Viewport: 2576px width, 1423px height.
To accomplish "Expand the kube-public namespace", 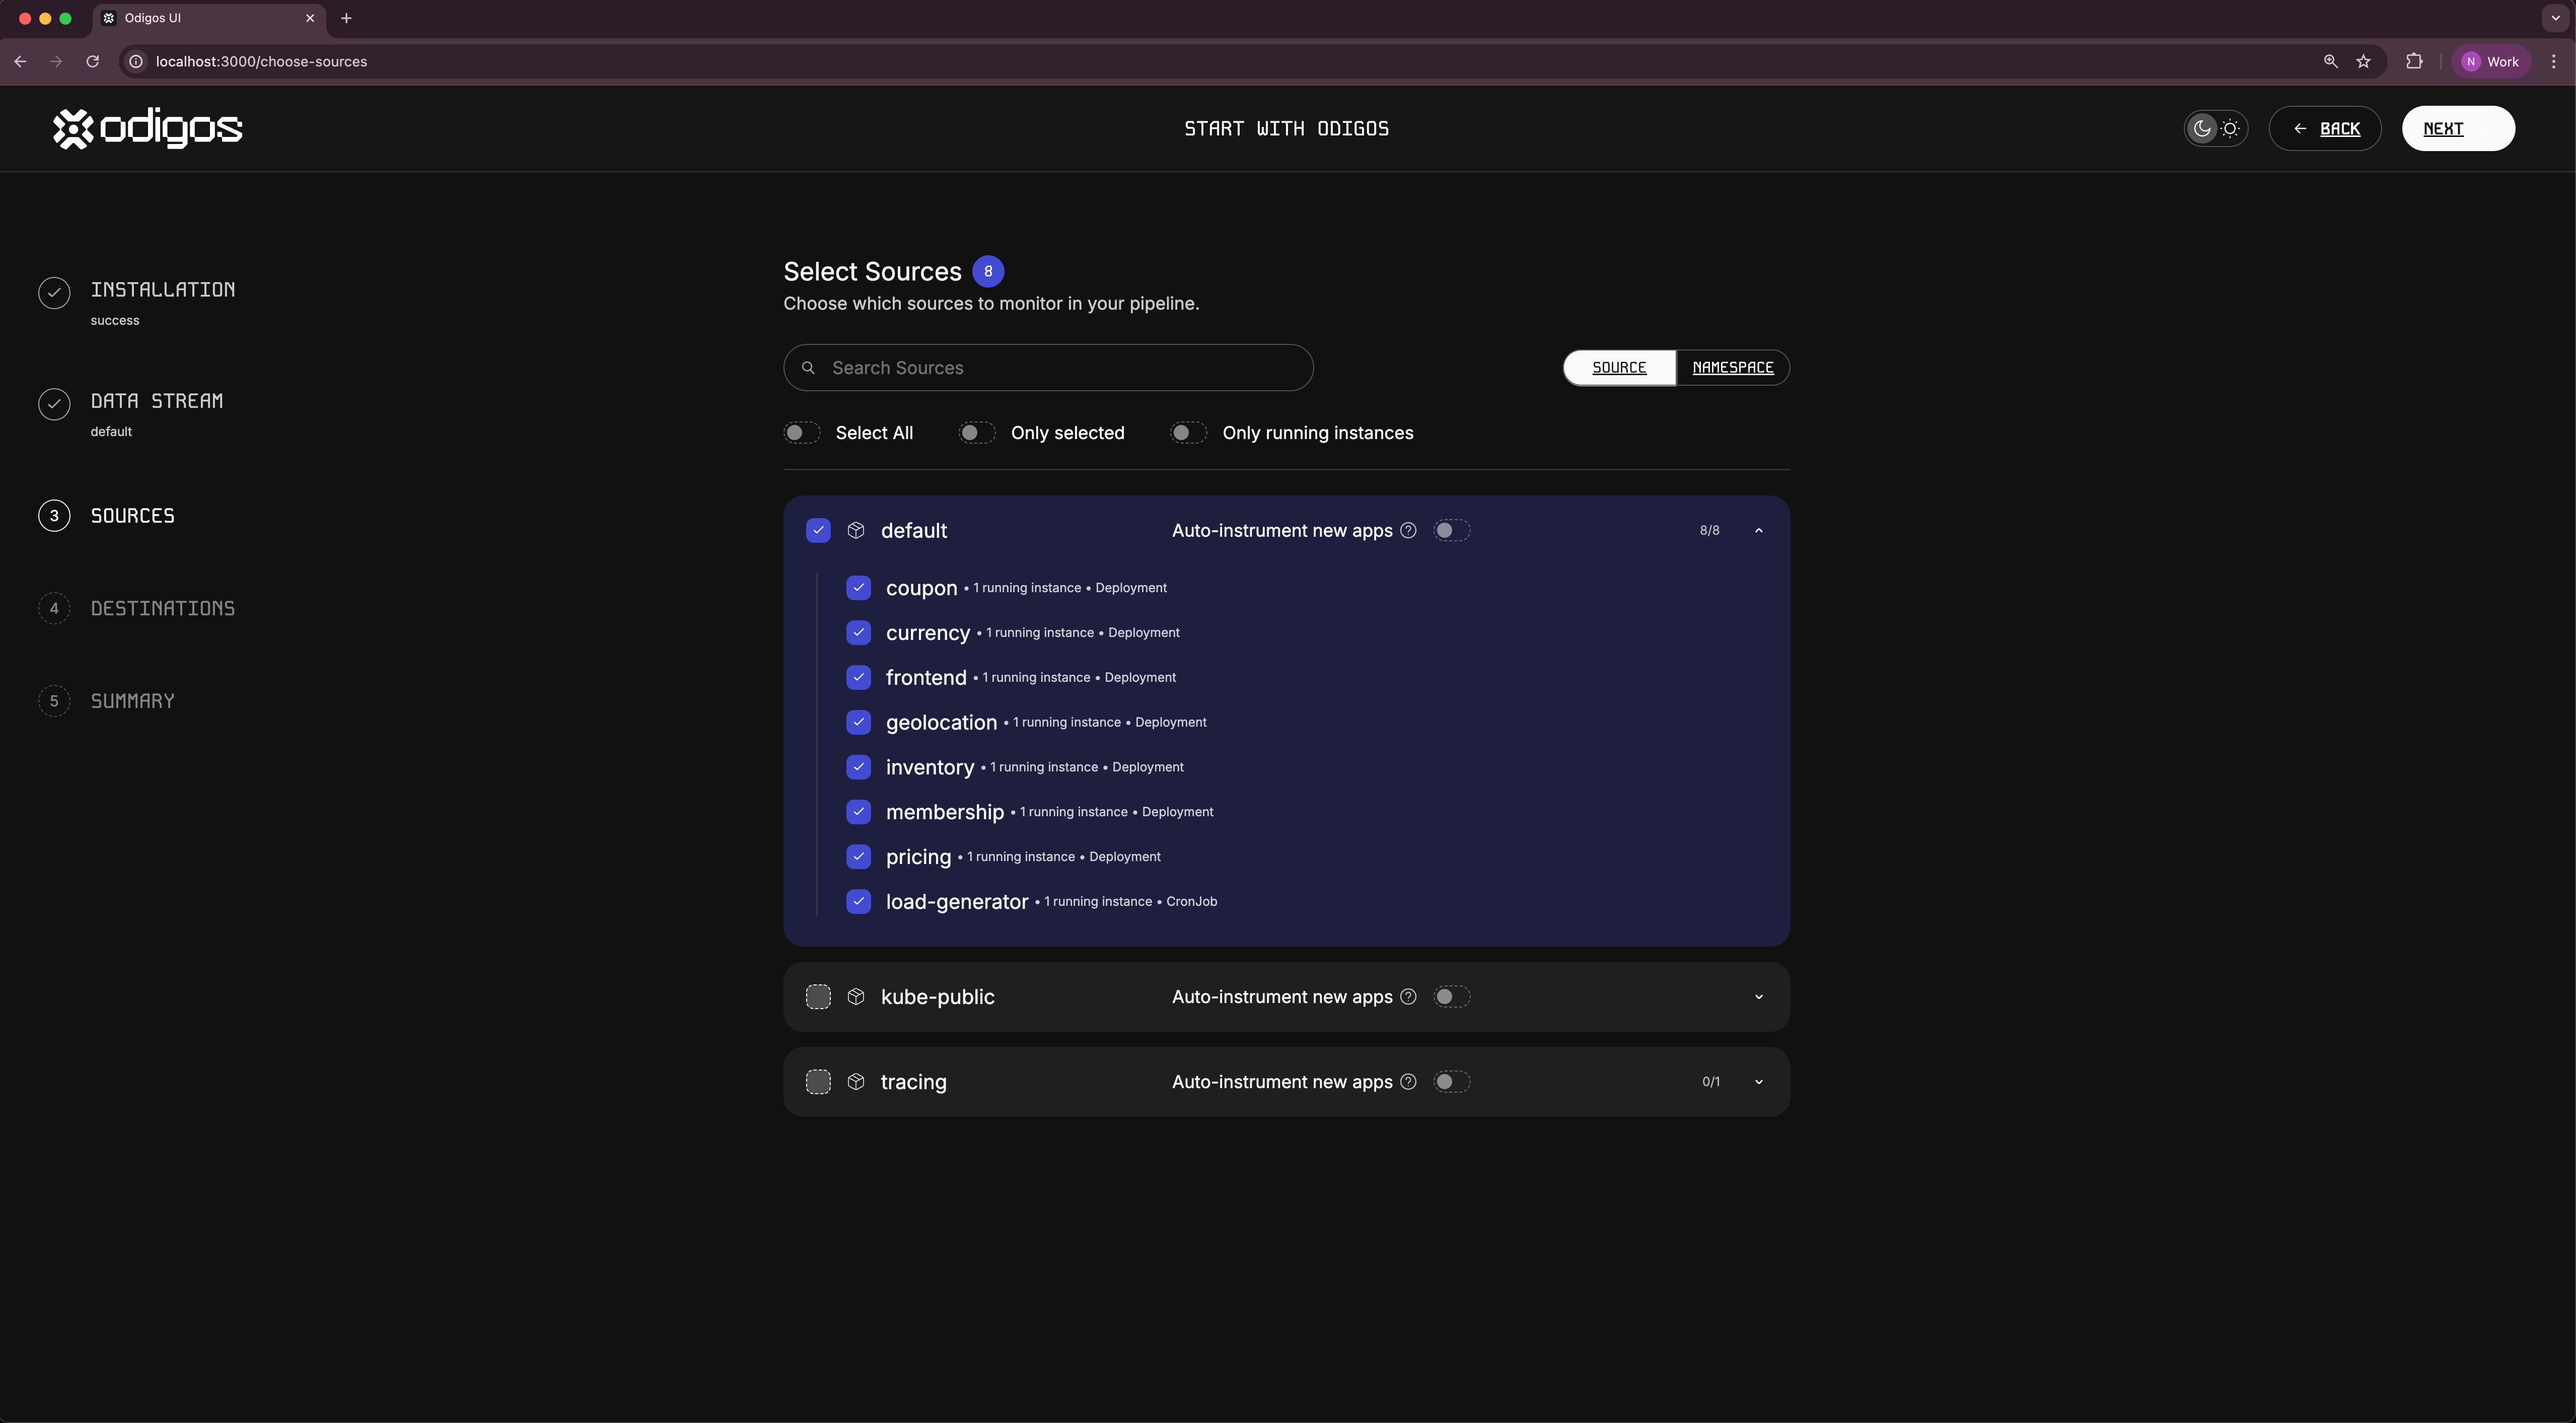I will 1758,996.
